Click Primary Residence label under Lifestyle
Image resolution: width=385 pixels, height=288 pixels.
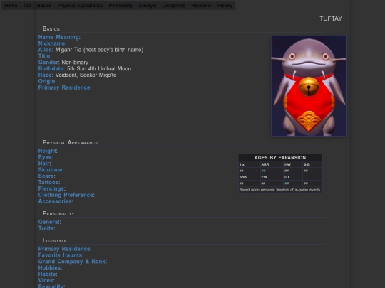coord(64,249)
